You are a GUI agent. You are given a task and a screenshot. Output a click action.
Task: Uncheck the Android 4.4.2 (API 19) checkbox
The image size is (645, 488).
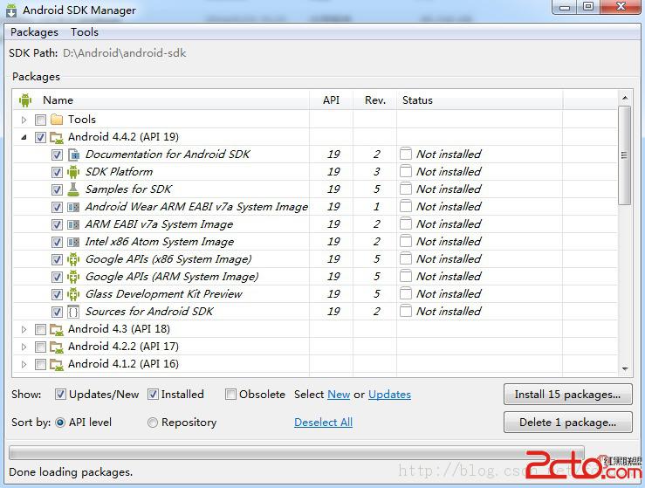[40, 137]
